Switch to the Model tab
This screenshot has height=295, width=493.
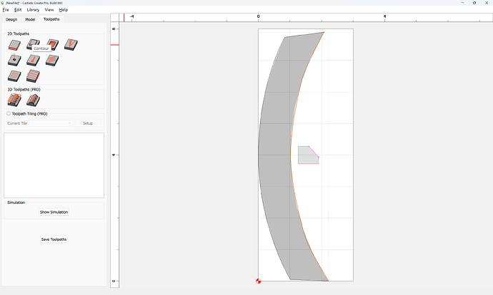pos(30,19)
